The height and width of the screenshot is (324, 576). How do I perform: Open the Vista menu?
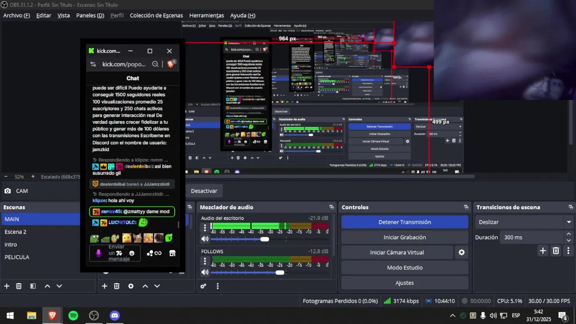pyautogui.click(x=63, y=15)
